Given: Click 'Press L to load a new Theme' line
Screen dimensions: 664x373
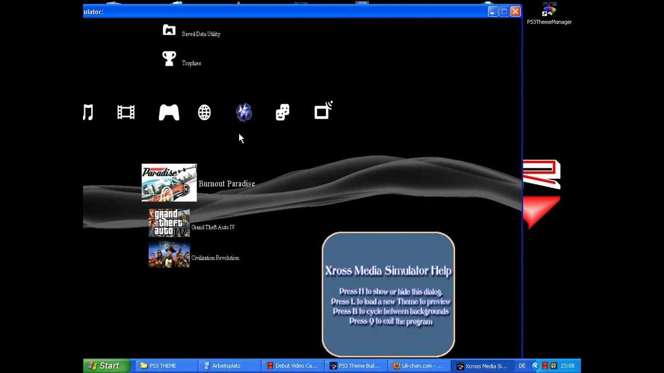Looking at the screenshot, I should [391, 302].
